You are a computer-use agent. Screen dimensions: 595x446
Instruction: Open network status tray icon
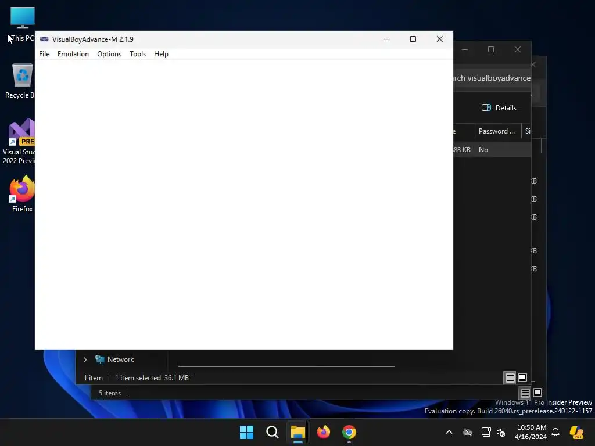click(x=486, y=432)
